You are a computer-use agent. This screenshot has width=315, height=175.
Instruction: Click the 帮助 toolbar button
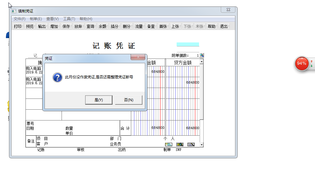pos(211,26)
